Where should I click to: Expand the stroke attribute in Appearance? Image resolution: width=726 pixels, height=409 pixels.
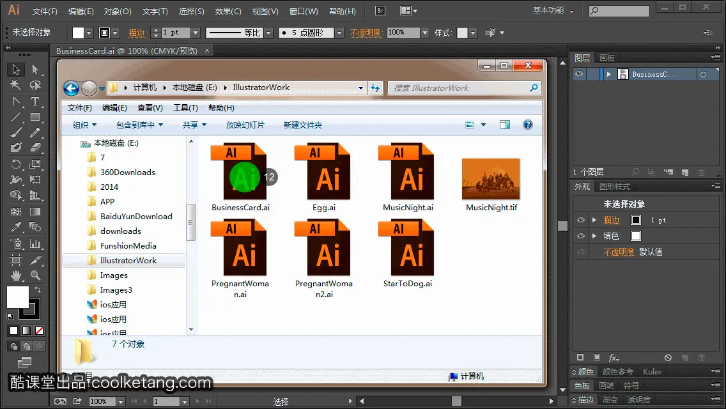(594, 220)
